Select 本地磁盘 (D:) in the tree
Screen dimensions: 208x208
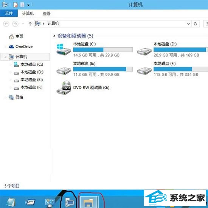(x=32, y=72)
